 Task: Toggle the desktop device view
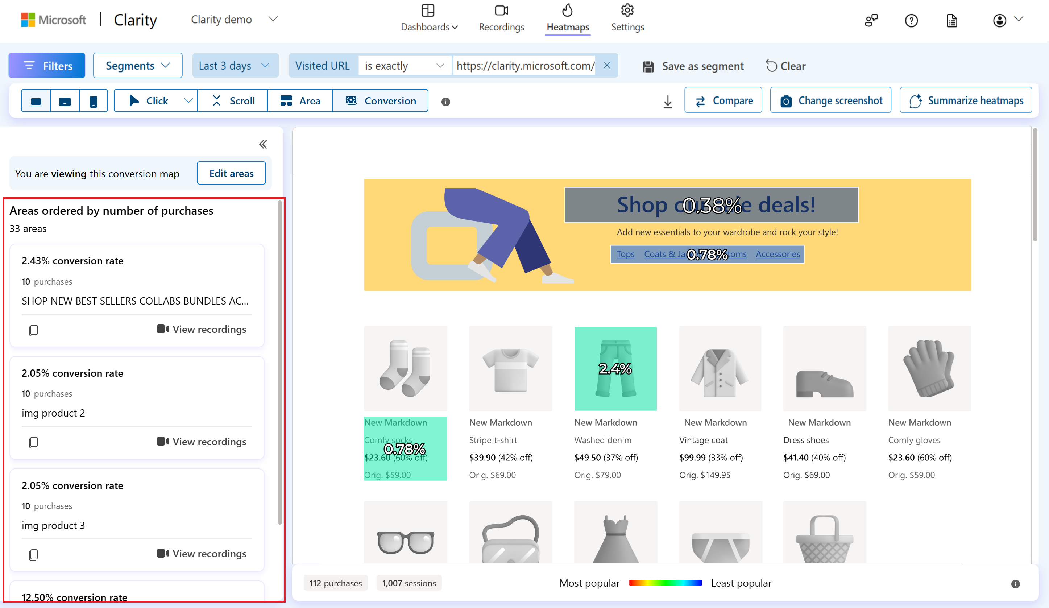36,101
